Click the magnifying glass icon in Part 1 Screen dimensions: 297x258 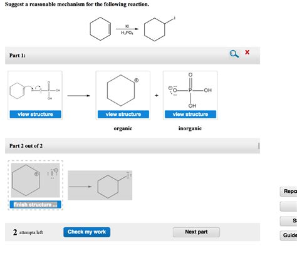point(234,54)
